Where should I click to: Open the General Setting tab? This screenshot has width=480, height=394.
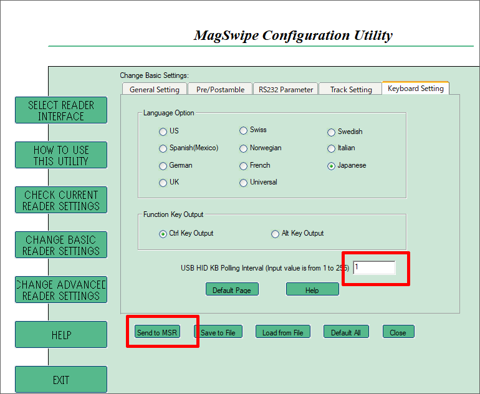[x=155, y=89]
